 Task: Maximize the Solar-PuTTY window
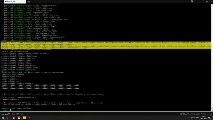[207, 2]
